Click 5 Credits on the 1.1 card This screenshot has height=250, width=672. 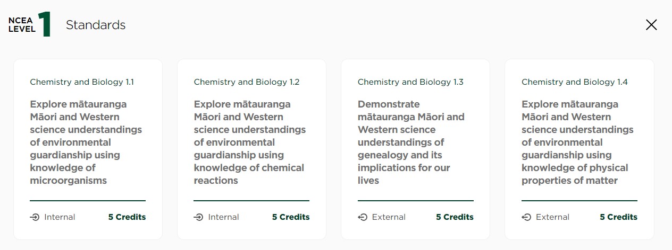pos(127,217)
